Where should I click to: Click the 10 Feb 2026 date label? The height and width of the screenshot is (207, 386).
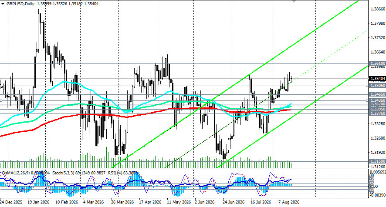click(67, 202)
